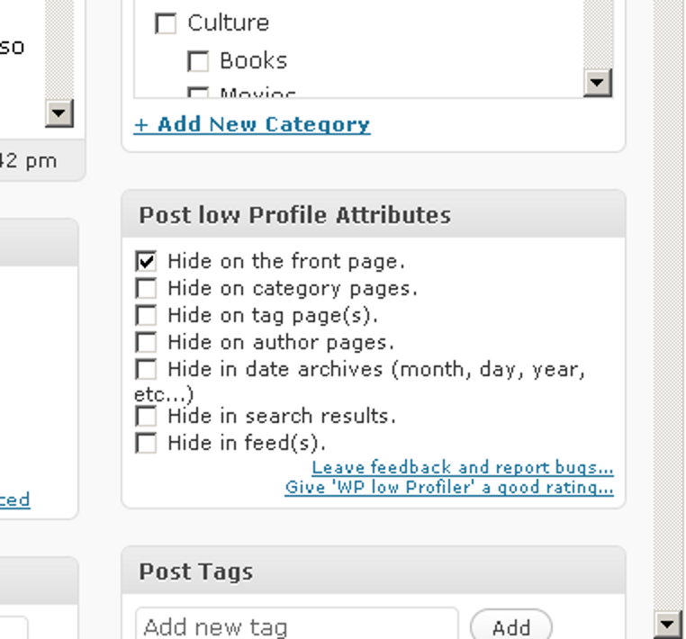Screen dimensions: 686x639
Task: Tick Hide in search results checkbox
Action: [x=146, y=416]
